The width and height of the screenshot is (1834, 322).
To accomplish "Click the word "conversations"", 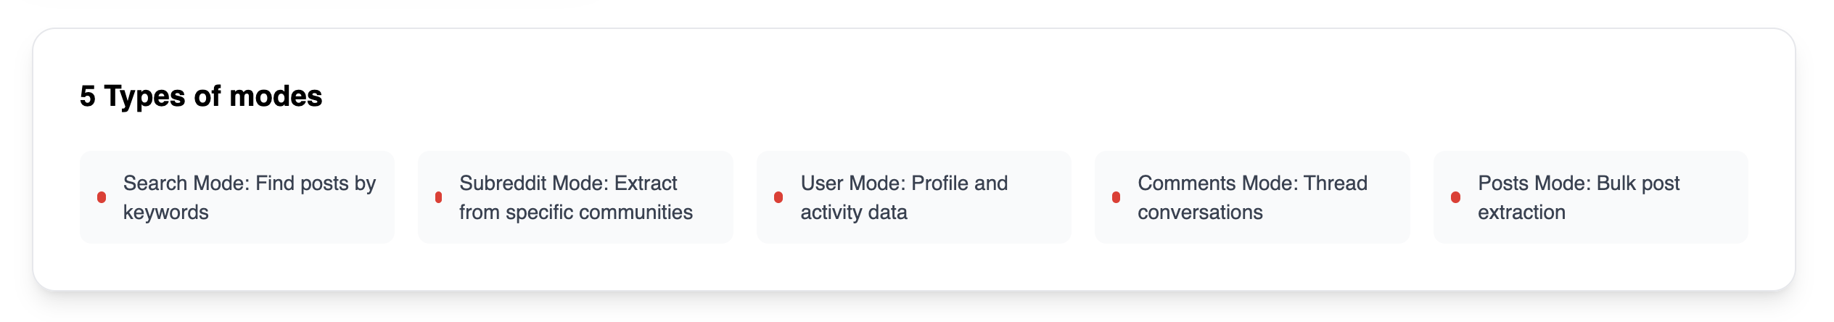I will (1200, 212).
